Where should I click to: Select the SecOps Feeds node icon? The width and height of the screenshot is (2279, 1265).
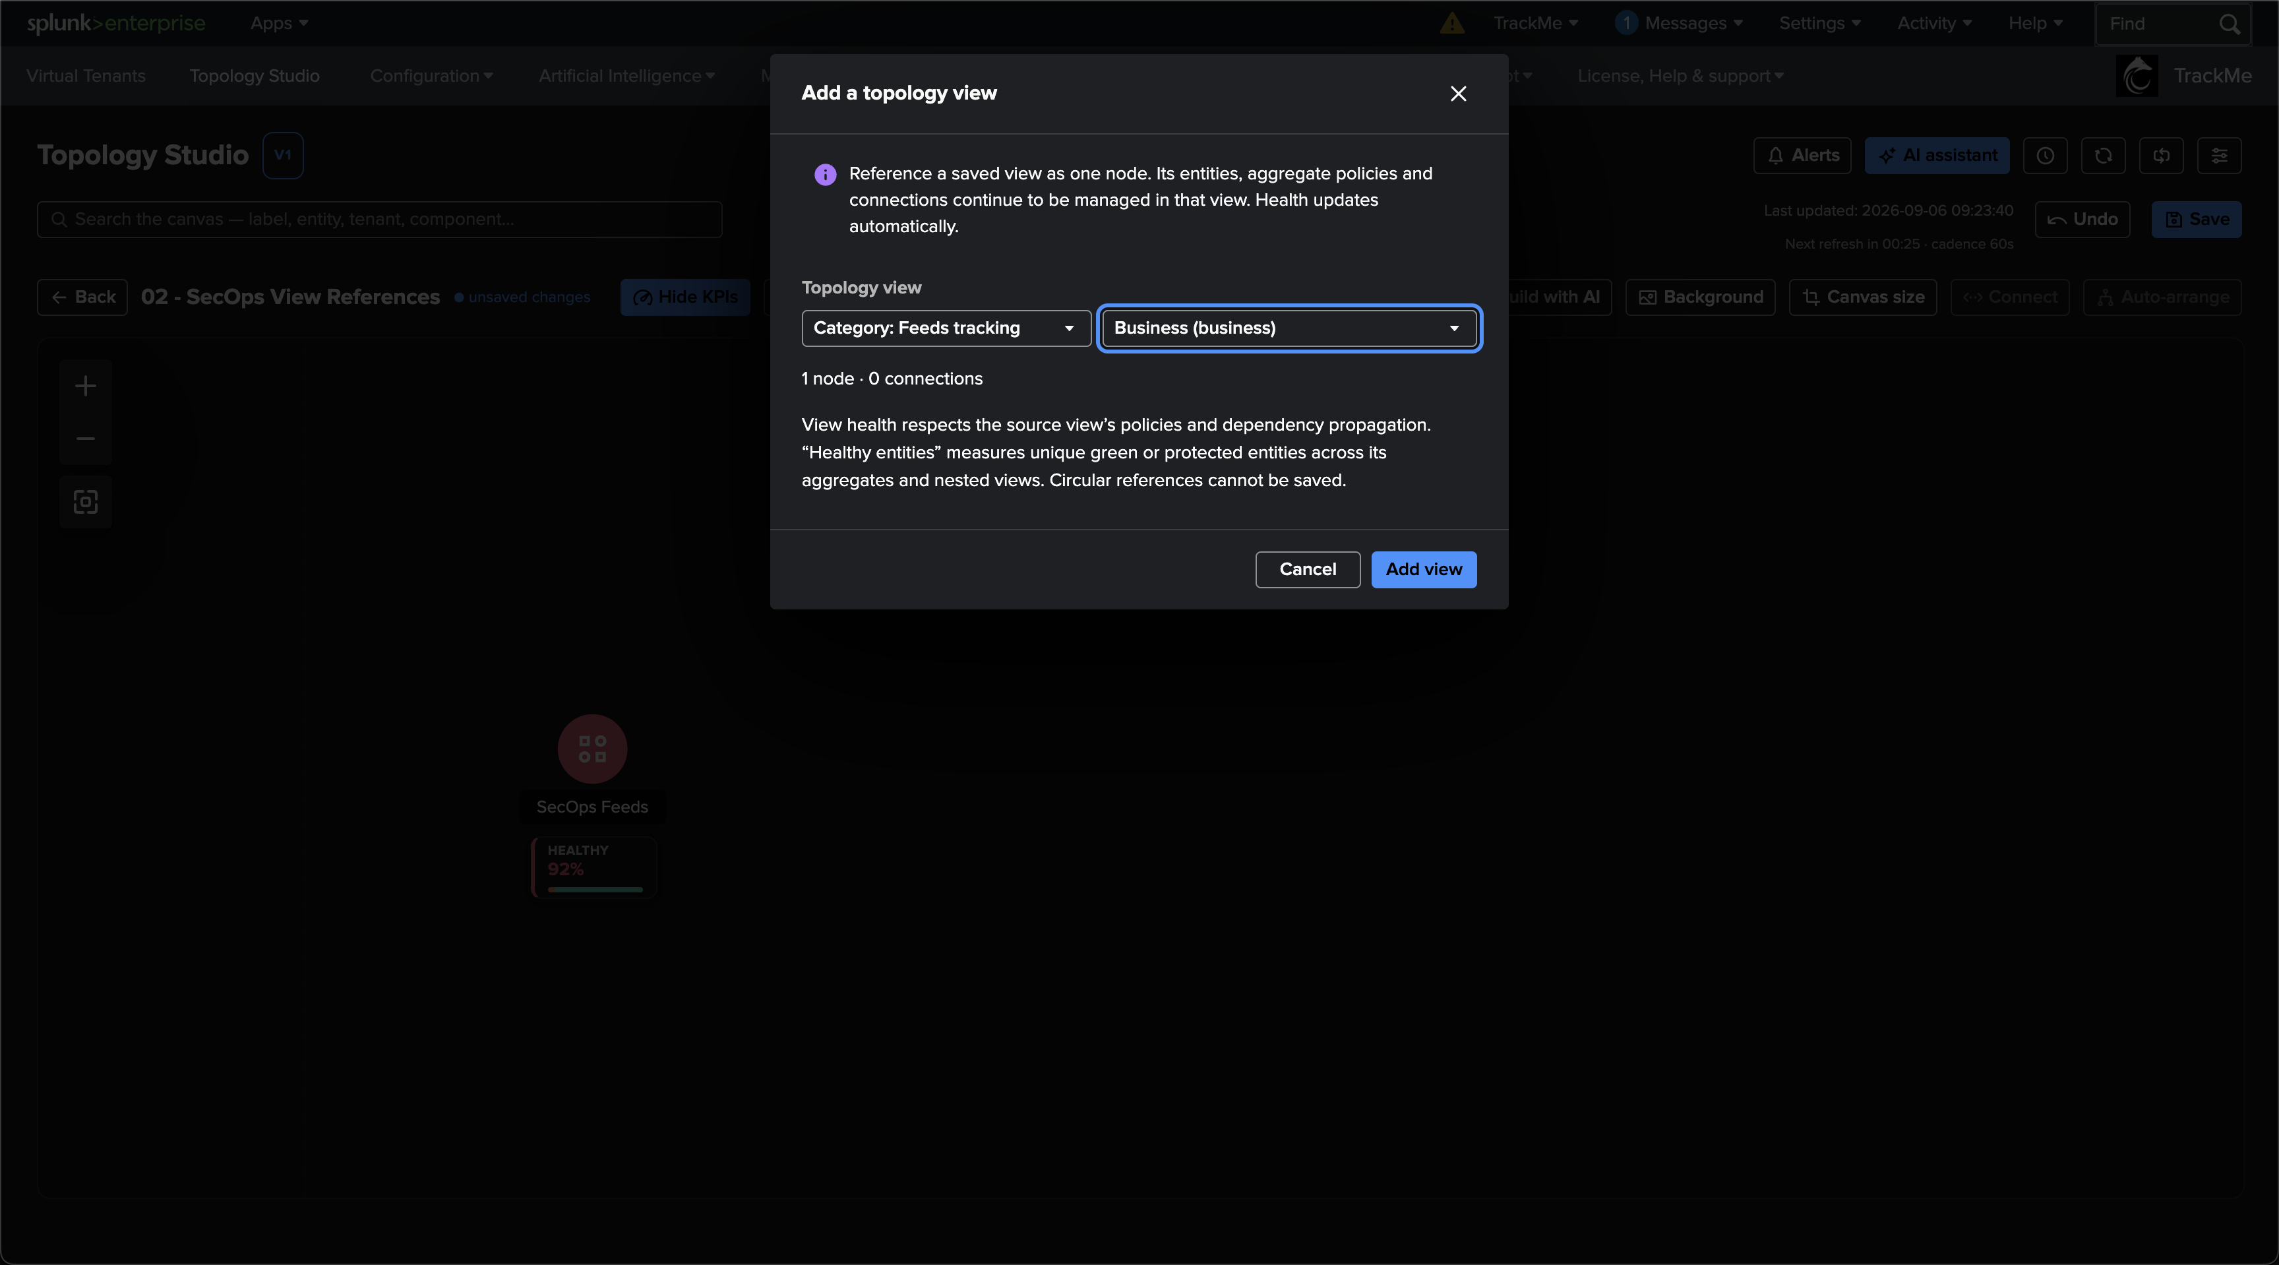(592, 749)
